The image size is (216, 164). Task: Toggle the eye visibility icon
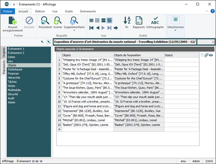coord(211,55)
